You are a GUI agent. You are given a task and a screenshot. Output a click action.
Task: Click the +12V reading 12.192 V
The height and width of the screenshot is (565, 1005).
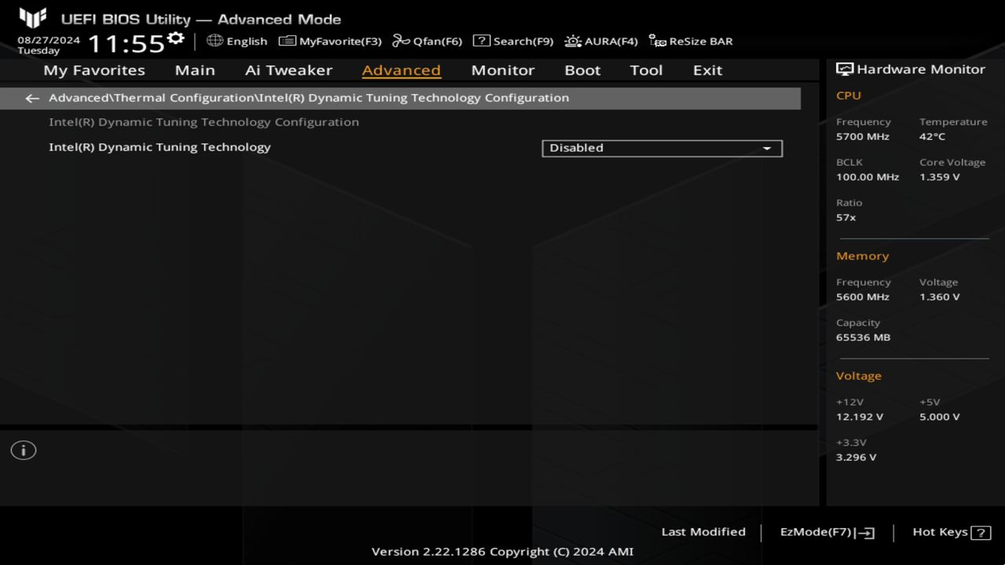pos(860,417)
